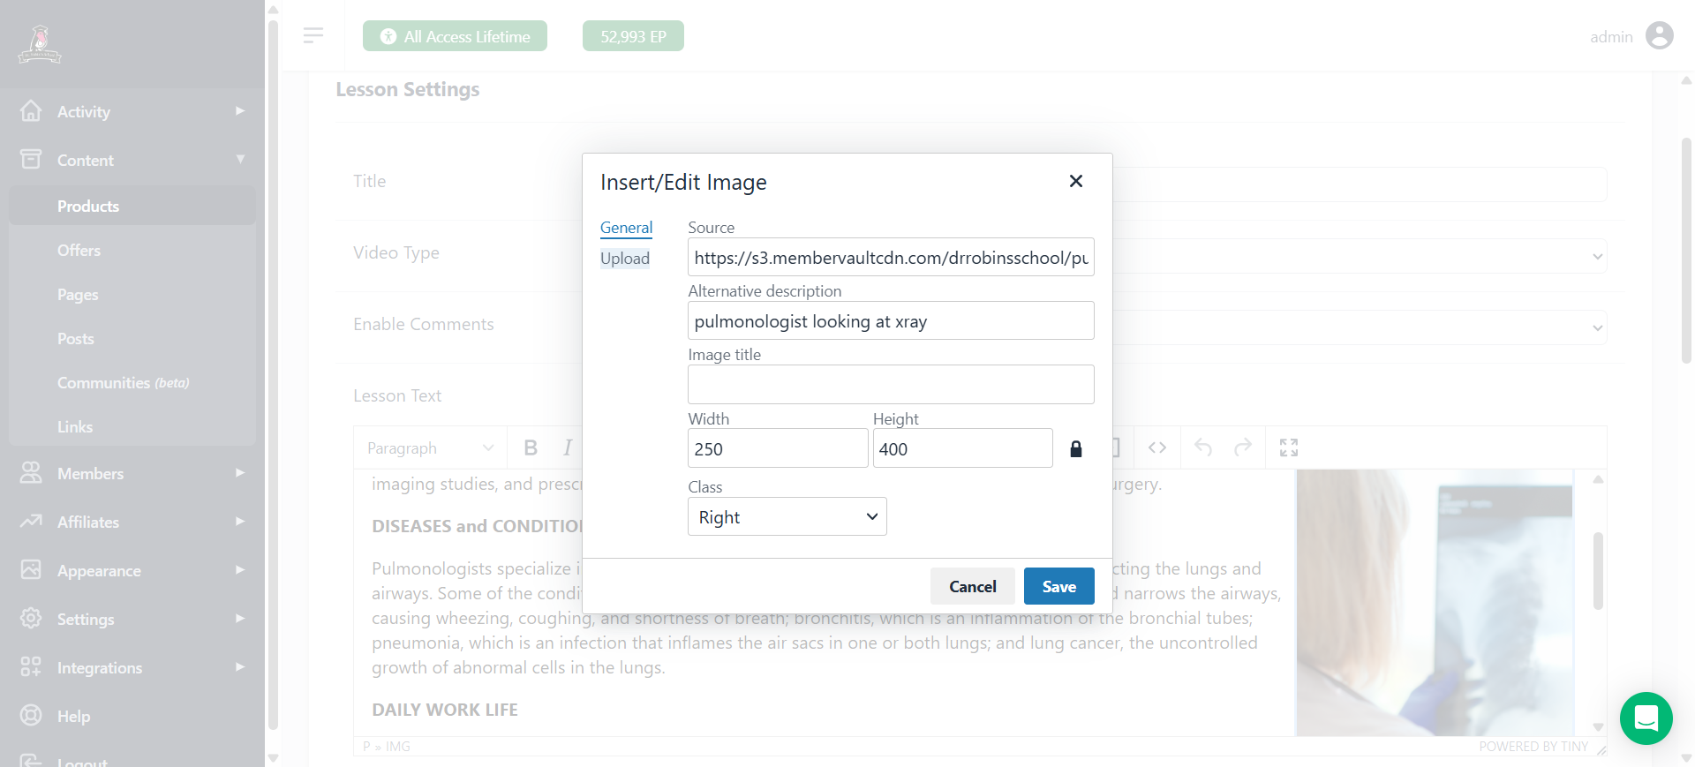Expand the Integrations menu arrow
Viewport: 1695px width, 767px height.
tap(239, 666)
